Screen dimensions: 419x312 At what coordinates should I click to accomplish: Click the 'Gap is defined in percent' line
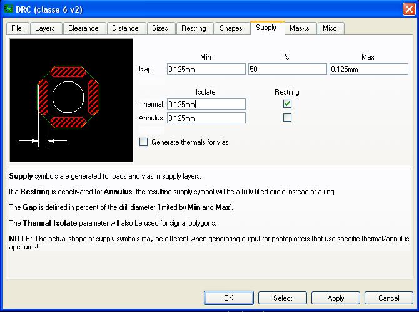(x=121, y=207)
